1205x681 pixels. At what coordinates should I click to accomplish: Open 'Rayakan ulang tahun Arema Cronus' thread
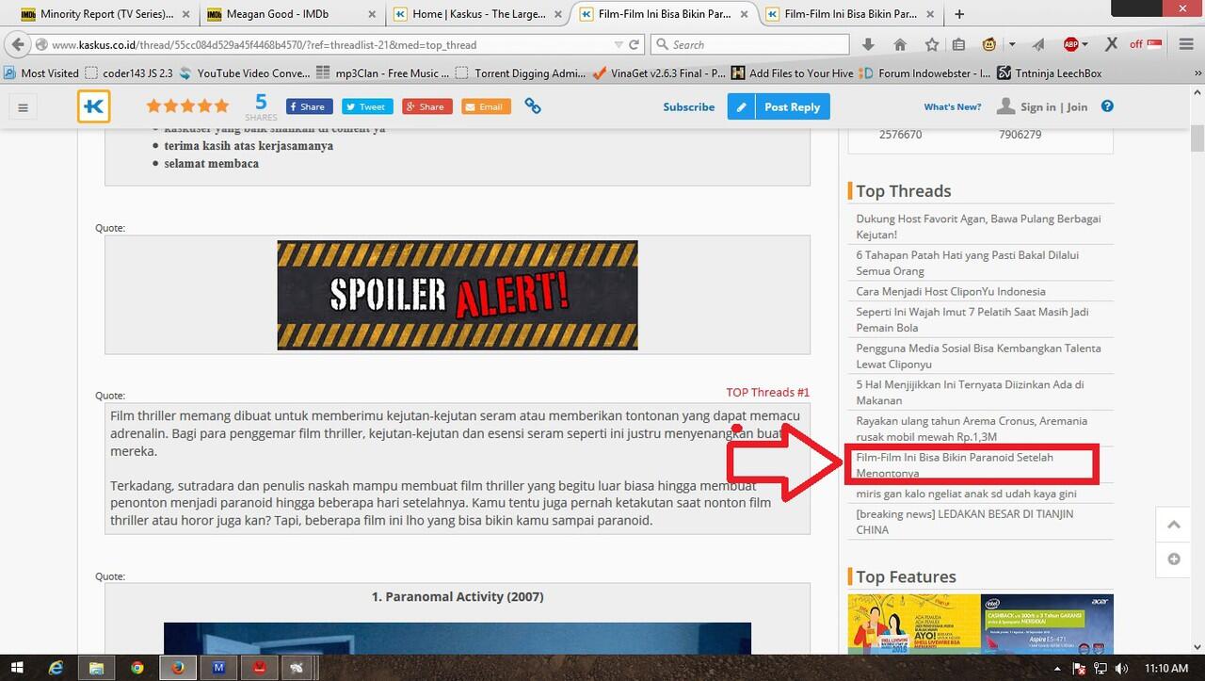[972, 429]
